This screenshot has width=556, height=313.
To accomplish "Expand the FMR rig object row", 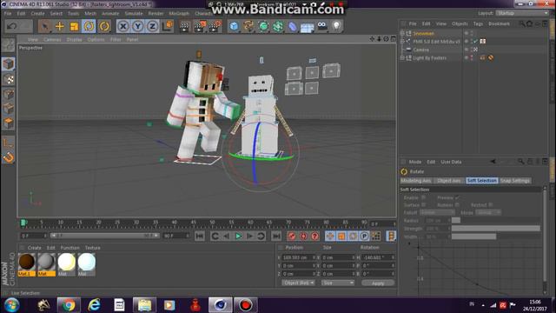I will pyautogui.click(x=402, y=42).
